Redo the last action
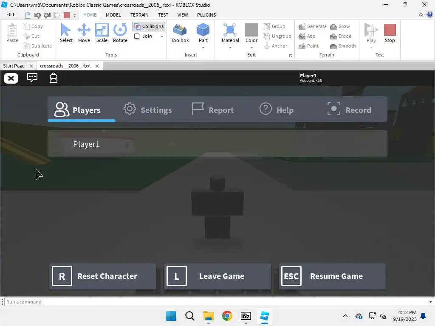 47,15
